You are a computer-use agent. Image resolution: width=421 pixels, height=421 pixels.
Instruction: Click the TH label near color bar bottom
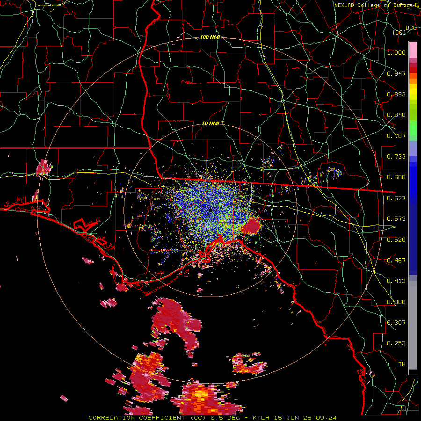click(402, 364)
